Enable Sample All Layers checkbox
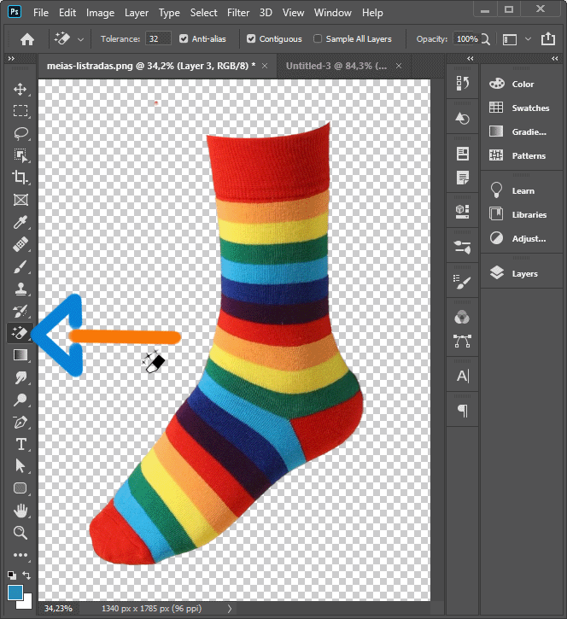Viewport: 567px width, 619px height. pyautogui.click(x=319, y=39)
